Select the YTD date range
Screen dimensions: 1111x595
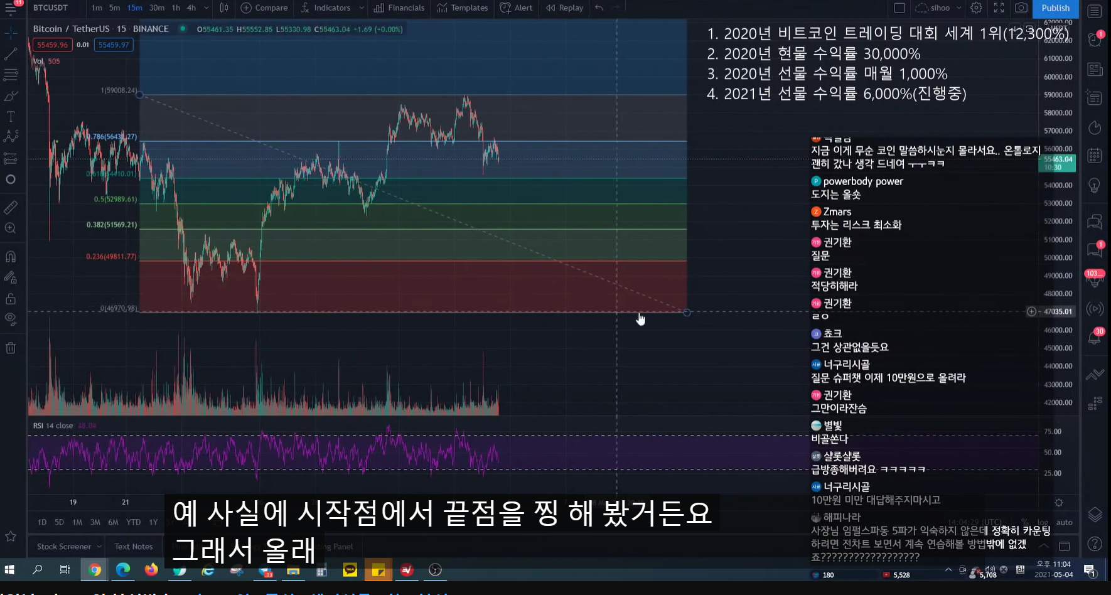(x=133, y=522)
